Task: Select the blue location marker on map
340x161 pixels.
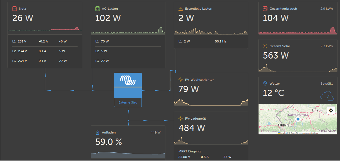Action: pos(298,119)
